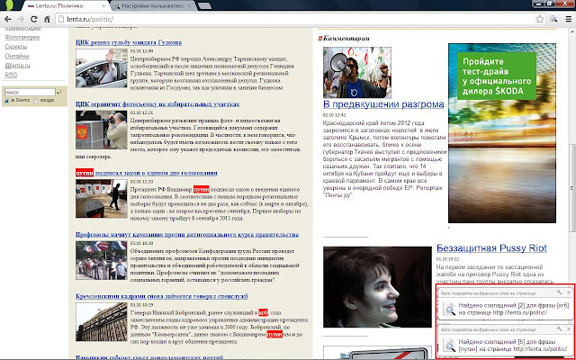
Task: Click the browser forward arrow
Action: click(21, 19)
